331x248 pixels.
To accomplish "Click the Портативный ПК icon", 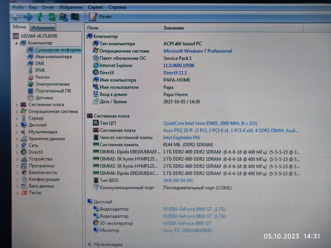I will [x=31, y=91].
